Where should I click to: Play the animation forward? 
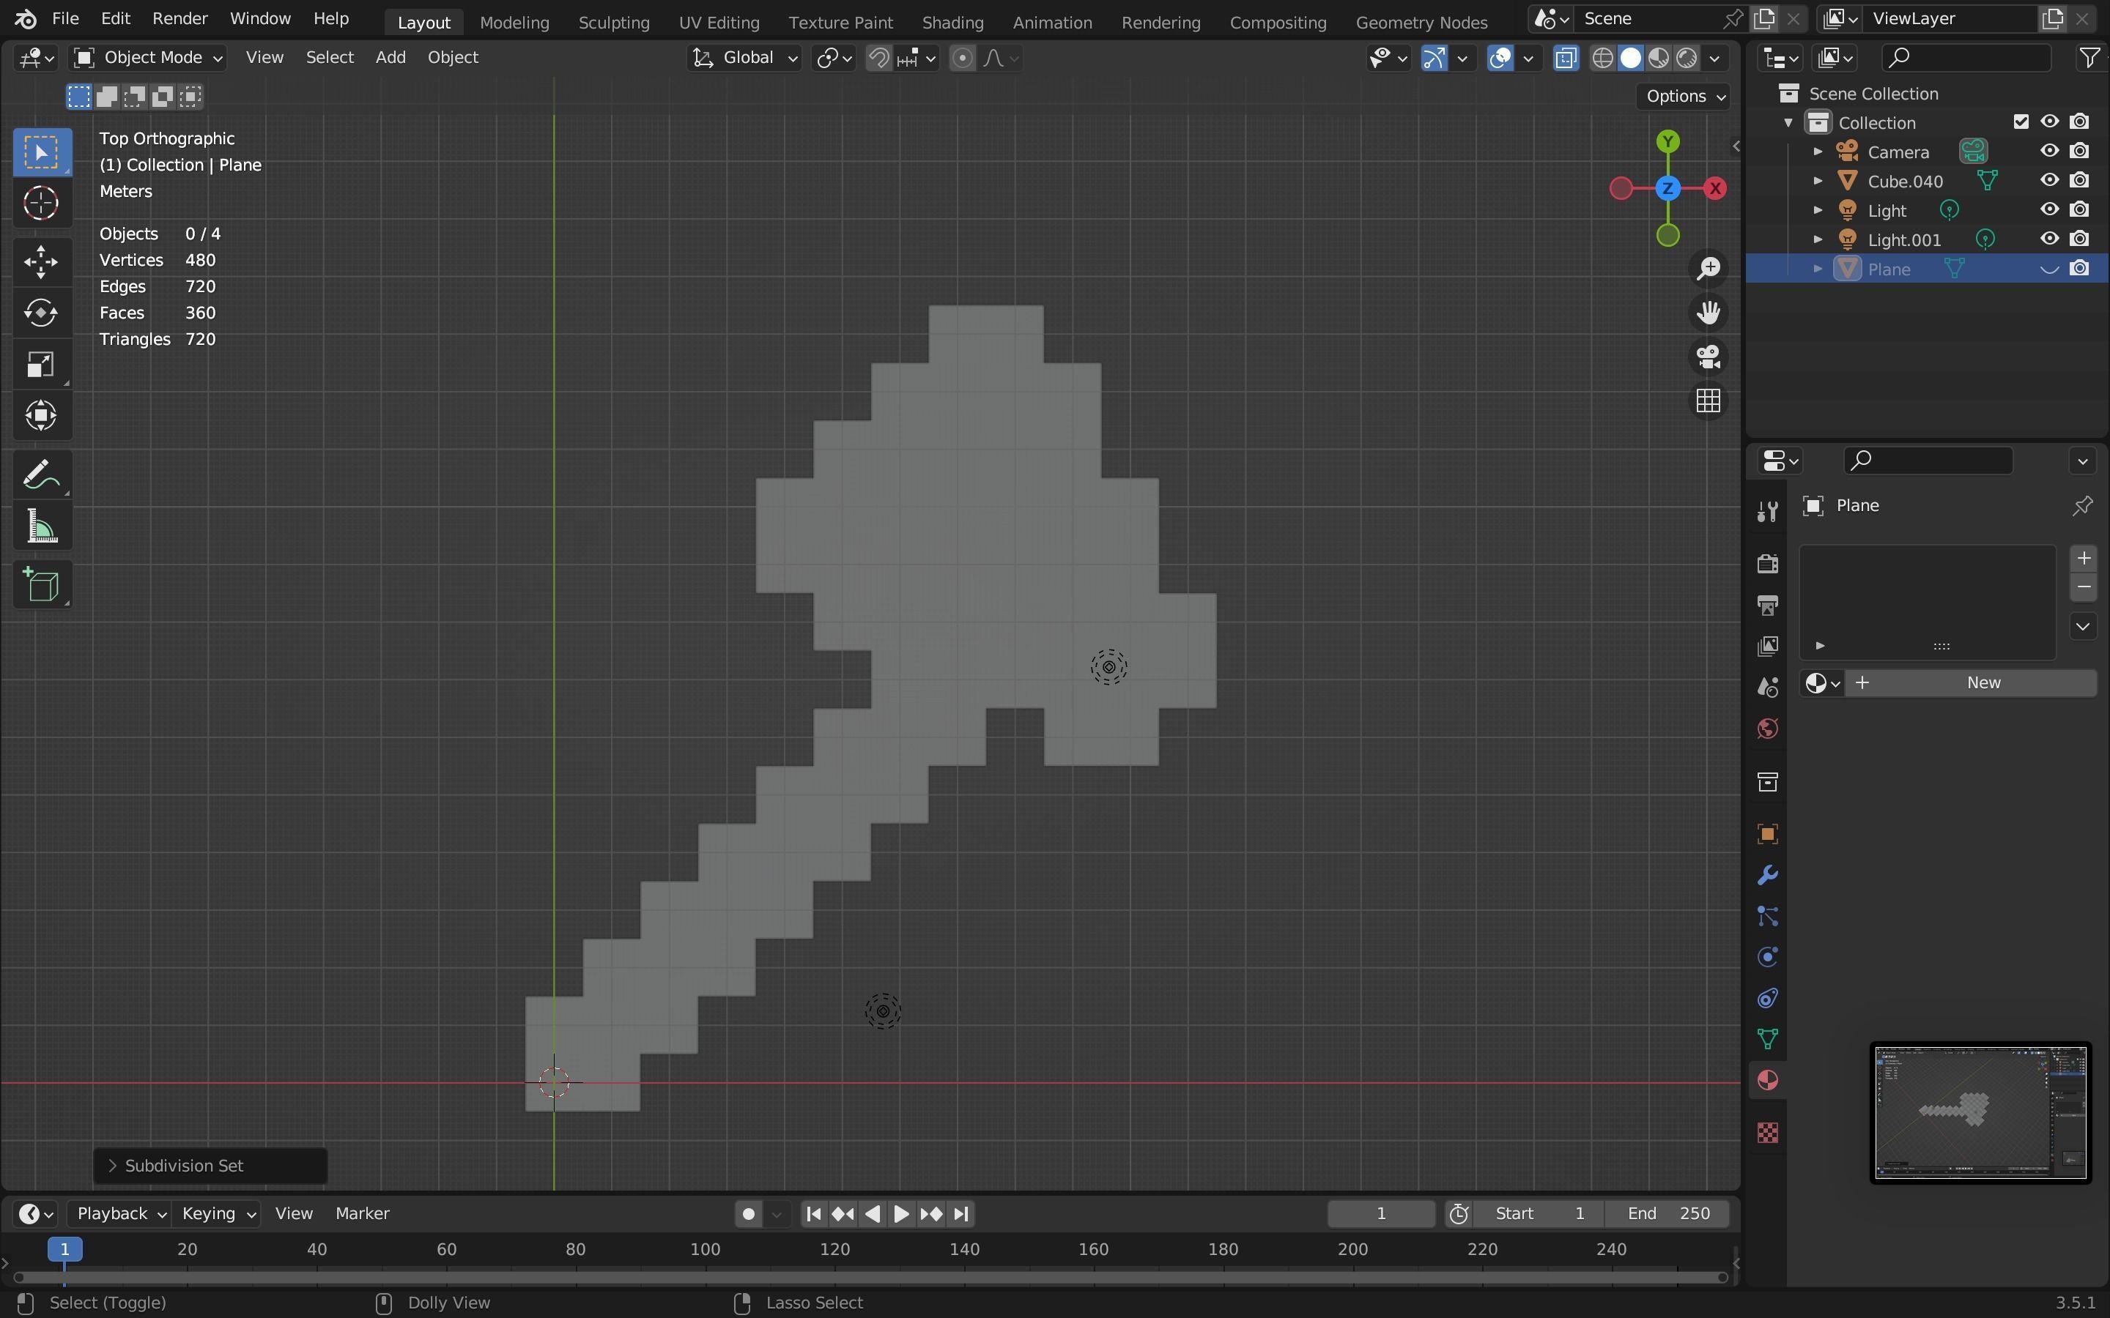(902, 1213)
